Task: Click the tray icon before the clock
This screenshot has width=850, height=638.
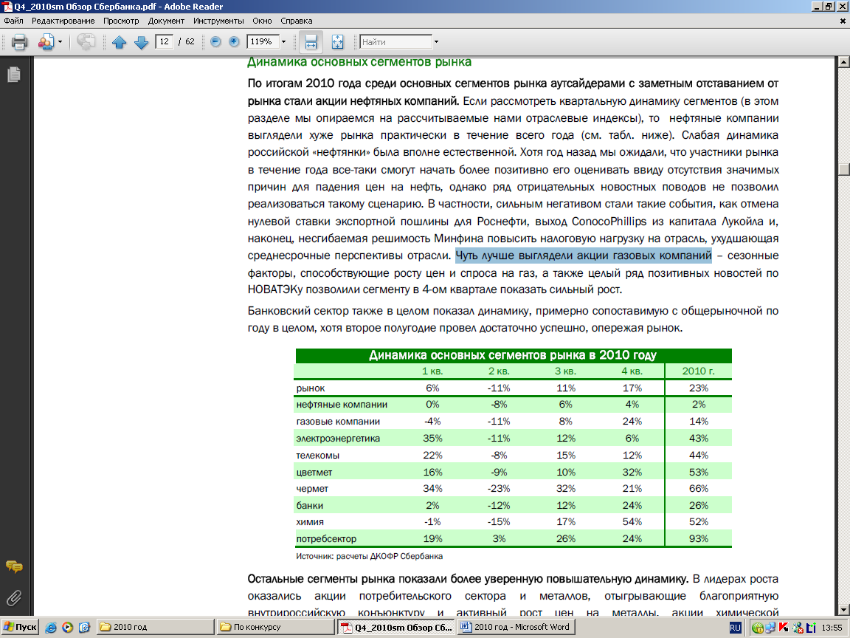Action: (812, 628)
